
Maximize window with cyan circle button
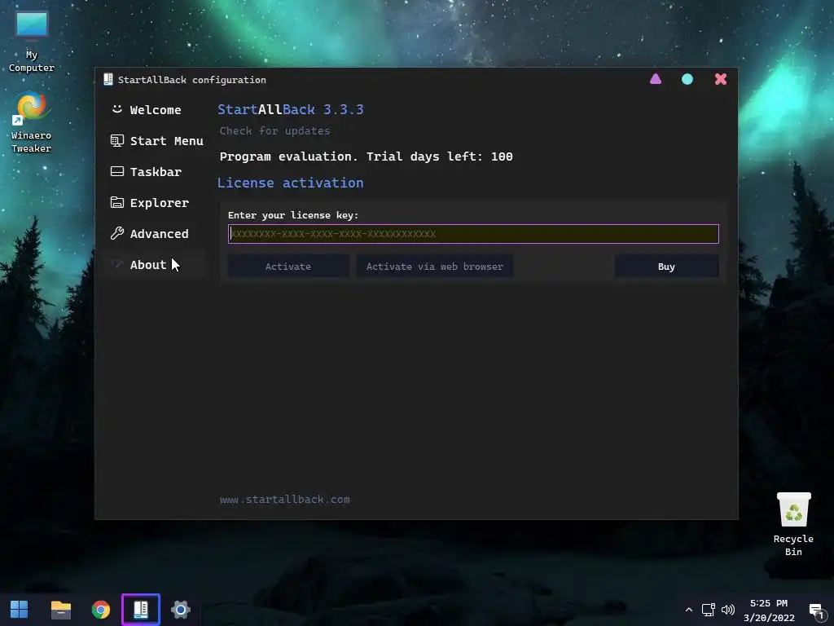(687, 79)
